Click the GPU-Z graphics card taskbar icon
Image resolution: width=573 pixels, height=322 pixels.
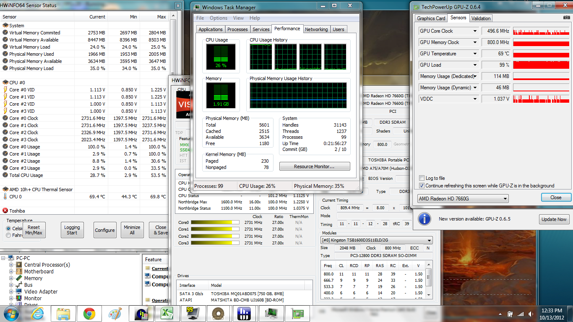(297, 314)
